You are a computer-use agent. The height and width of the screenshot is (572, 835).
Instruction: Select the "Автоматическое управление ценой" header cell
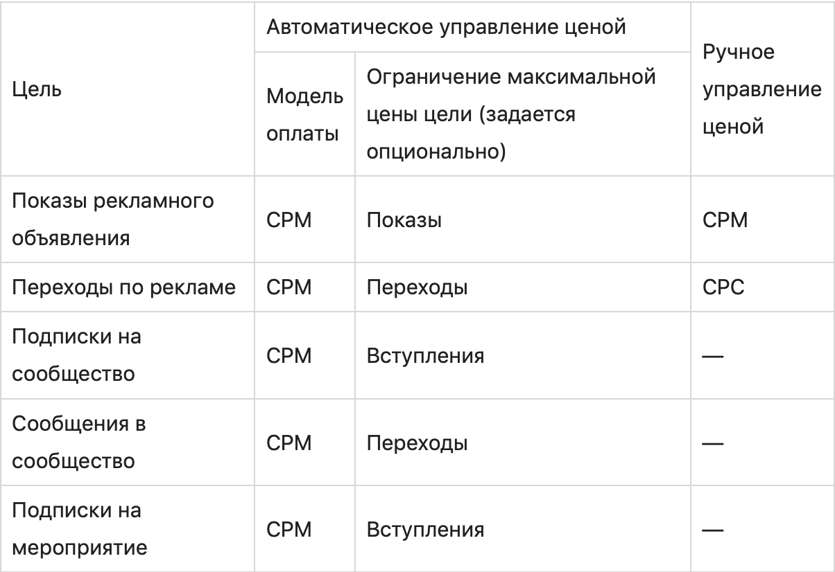pyautogui.click(x=447, y=26)
